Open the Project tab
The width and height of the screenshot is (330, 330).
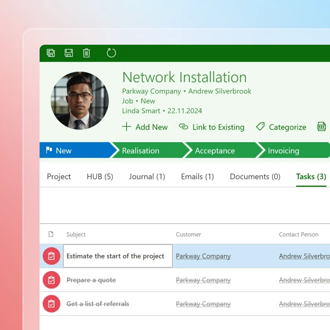click(x=59, y=177)
